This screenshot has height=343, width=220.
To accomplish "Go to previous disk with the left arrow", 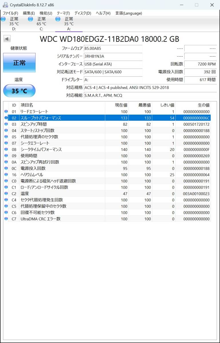I will [x=7, y=39].
